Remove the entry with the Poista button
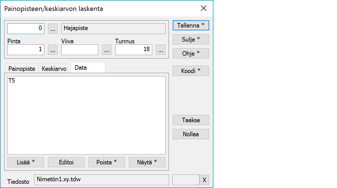 click(x=106, y=162)
